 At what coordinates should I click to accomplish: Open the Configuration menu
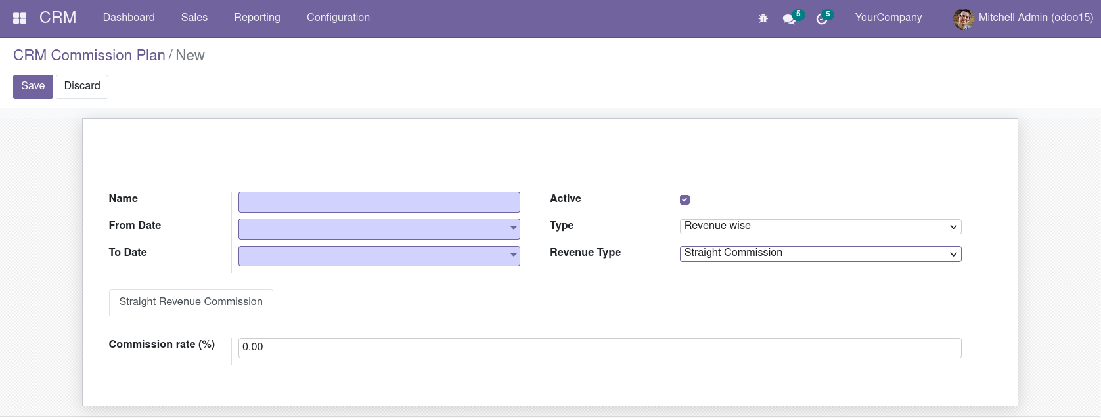[338, 18]
